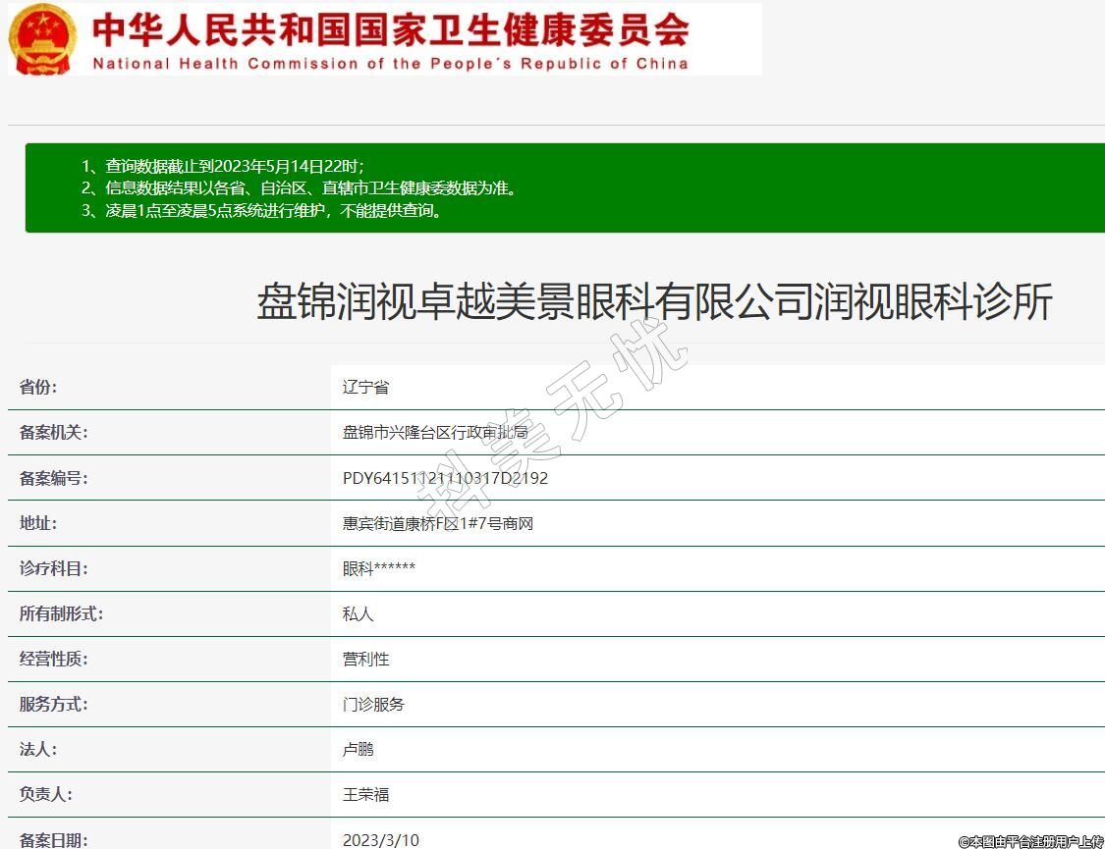Click the 中华人民共和国国家卫生健康委员会 header title
Screen dimensions: 1105x849
(390, 30)
